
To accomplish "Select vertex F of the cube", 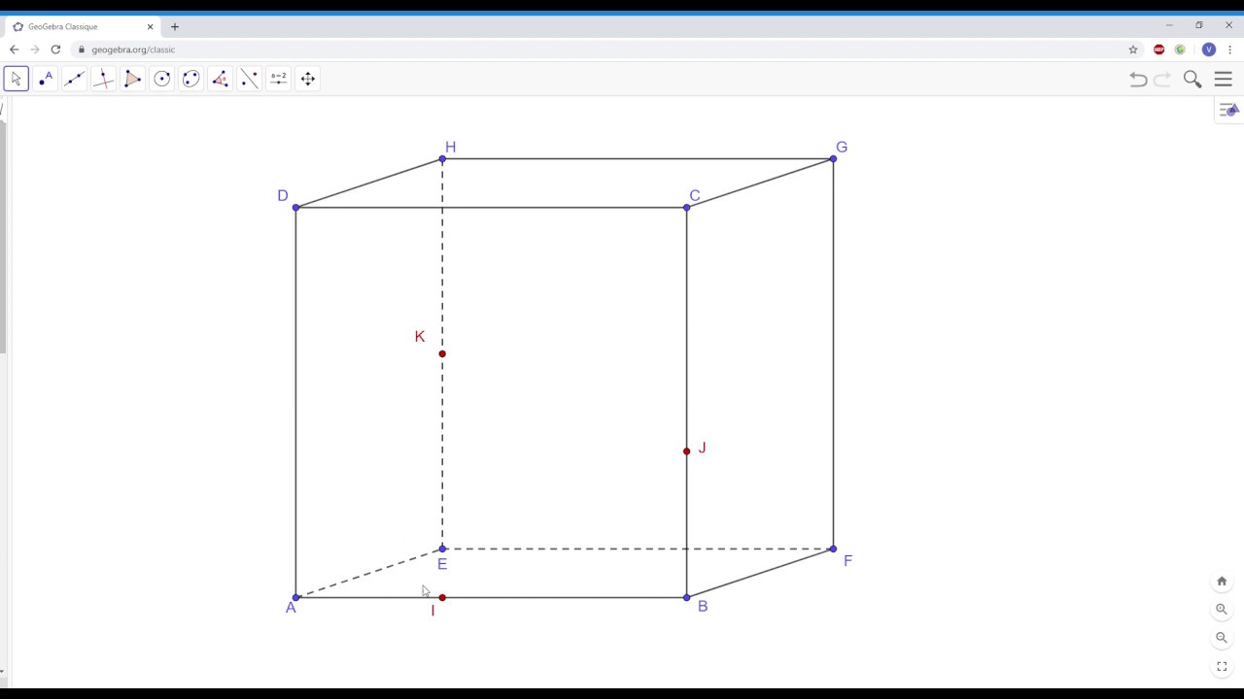I will [x=833, y=549].
